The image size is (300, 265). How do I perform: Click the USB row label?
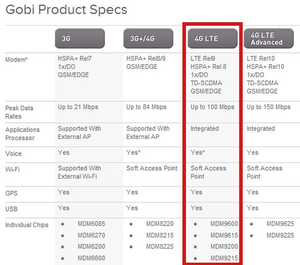(x=11, y=209)
